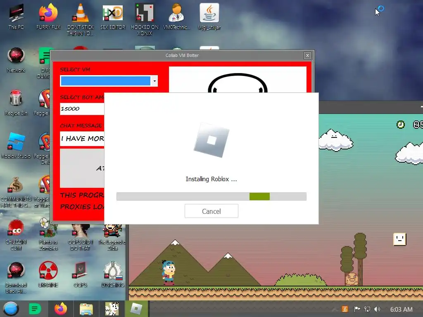The height and width of the screenshot is (317, 423).
Task: Open the Roblox Studio desktop shortcut
Action: click(x=16, y=146)
